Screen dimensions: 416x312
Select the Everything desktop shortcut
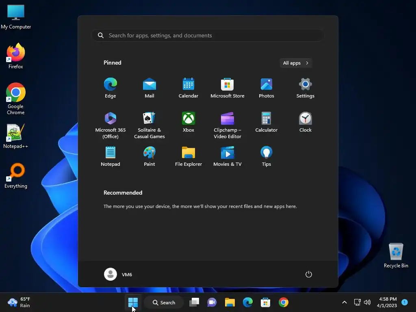(16, 176)
